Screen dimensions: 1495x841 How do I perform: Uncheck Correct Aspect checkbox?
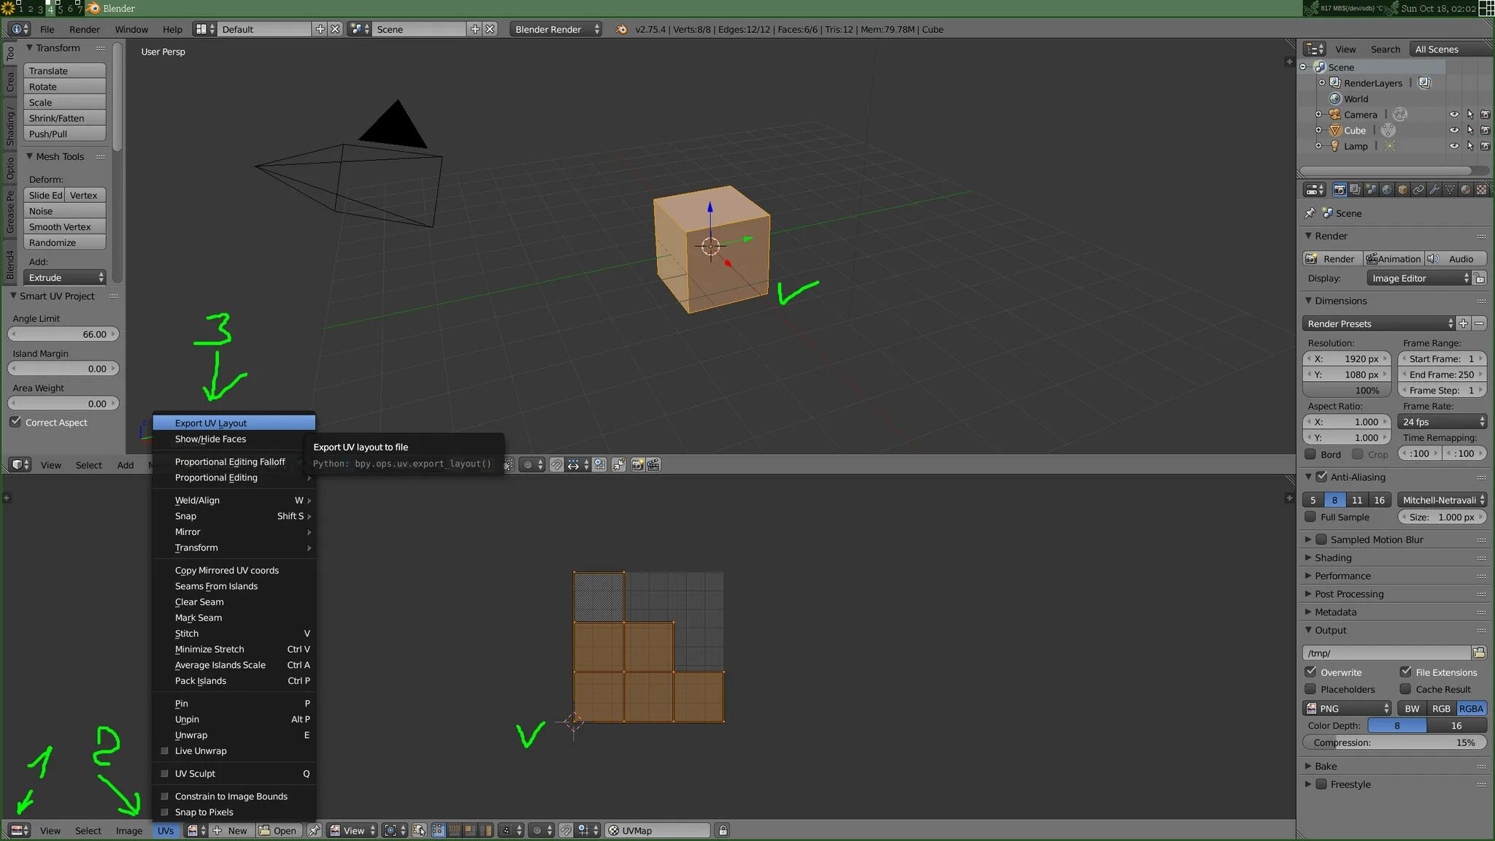[15, 422]
